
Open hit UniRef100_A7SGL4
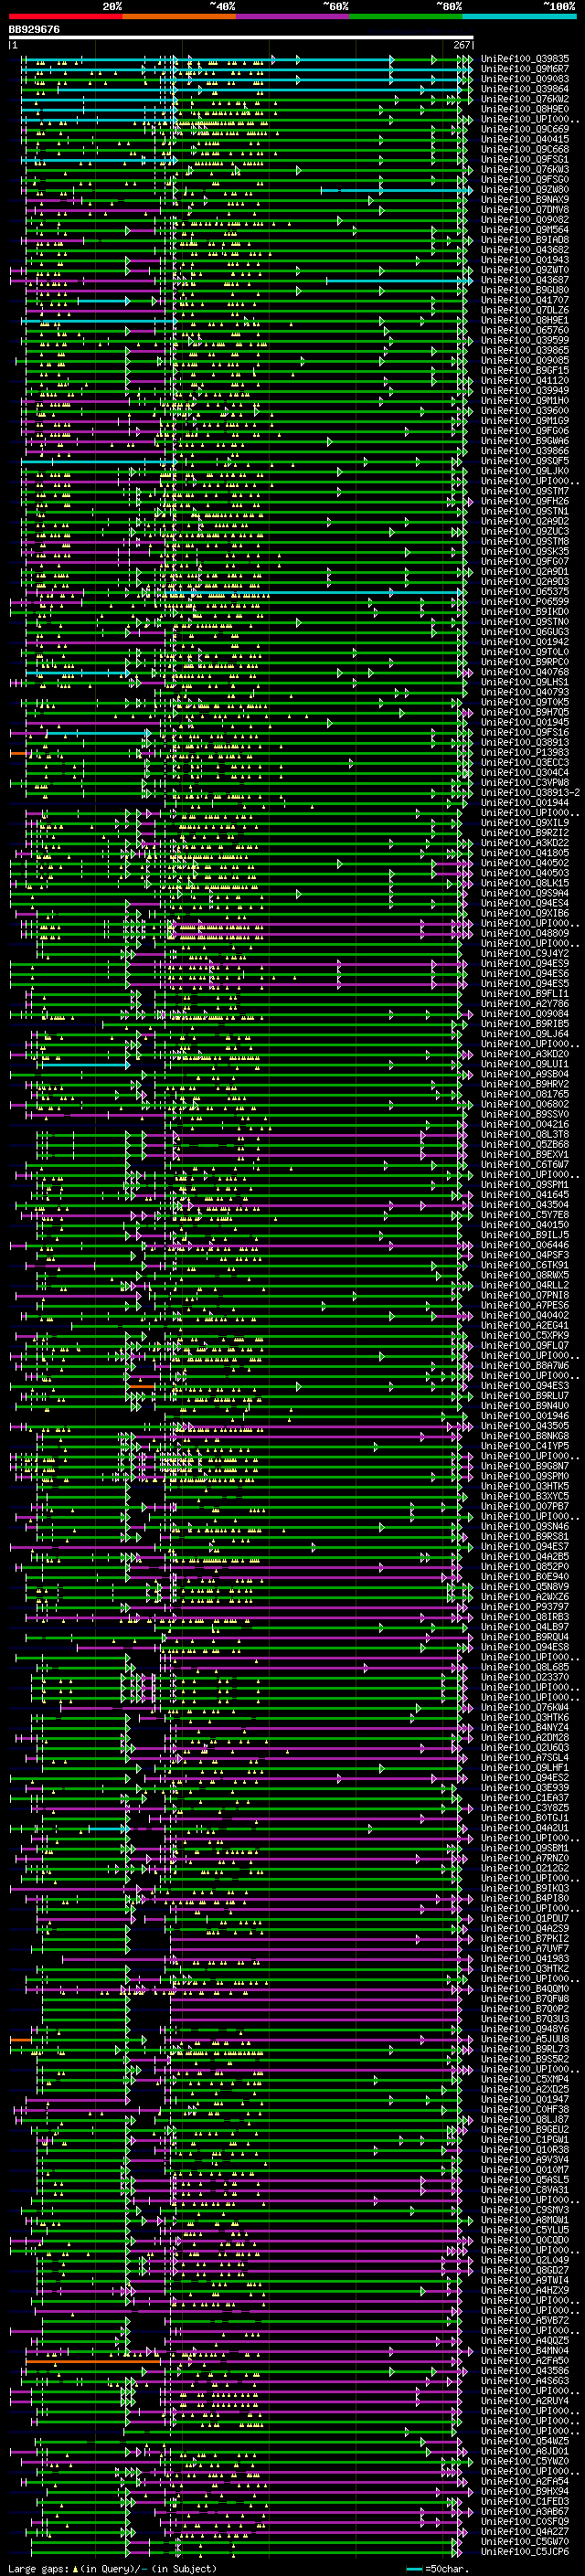(525, 1758)
